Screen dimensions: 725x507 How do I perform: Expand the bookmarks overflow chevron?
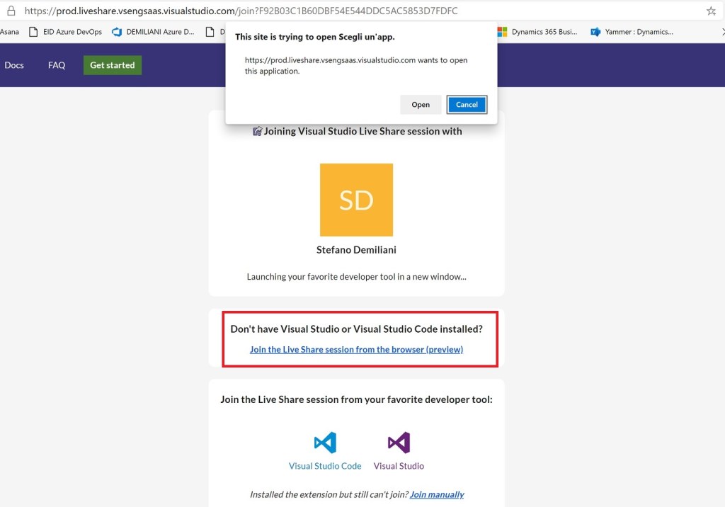pos(722,32)
